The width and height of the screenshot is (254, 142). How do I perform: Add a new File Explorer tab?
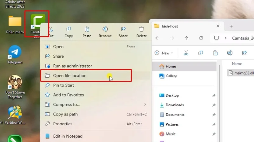(x=231, y=26)
